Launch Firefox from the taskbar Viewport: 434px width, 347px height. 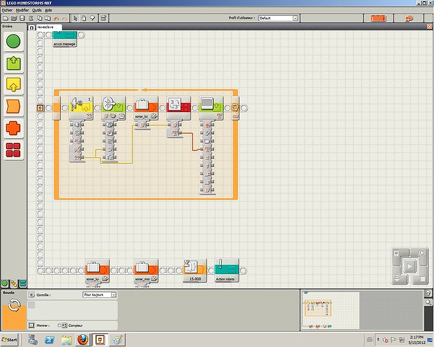coord(83,339)
